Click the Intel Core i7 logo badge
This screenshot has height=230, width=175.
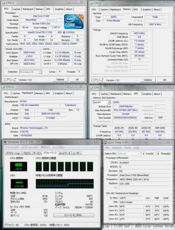pos(74,22)
